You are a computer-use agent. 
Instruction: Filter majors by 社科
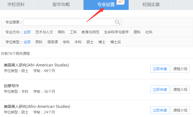149,32
